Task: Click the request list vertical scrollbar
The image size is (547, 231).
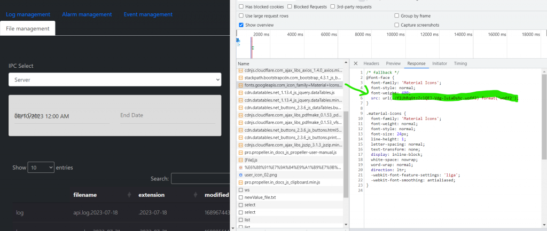Action: click(346, 153)
